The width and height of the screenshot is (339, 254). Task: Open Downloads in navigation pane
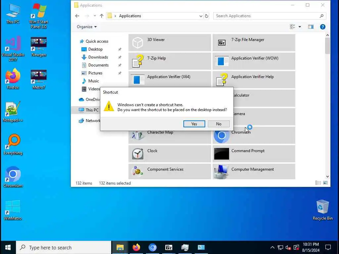click(98, 57)
